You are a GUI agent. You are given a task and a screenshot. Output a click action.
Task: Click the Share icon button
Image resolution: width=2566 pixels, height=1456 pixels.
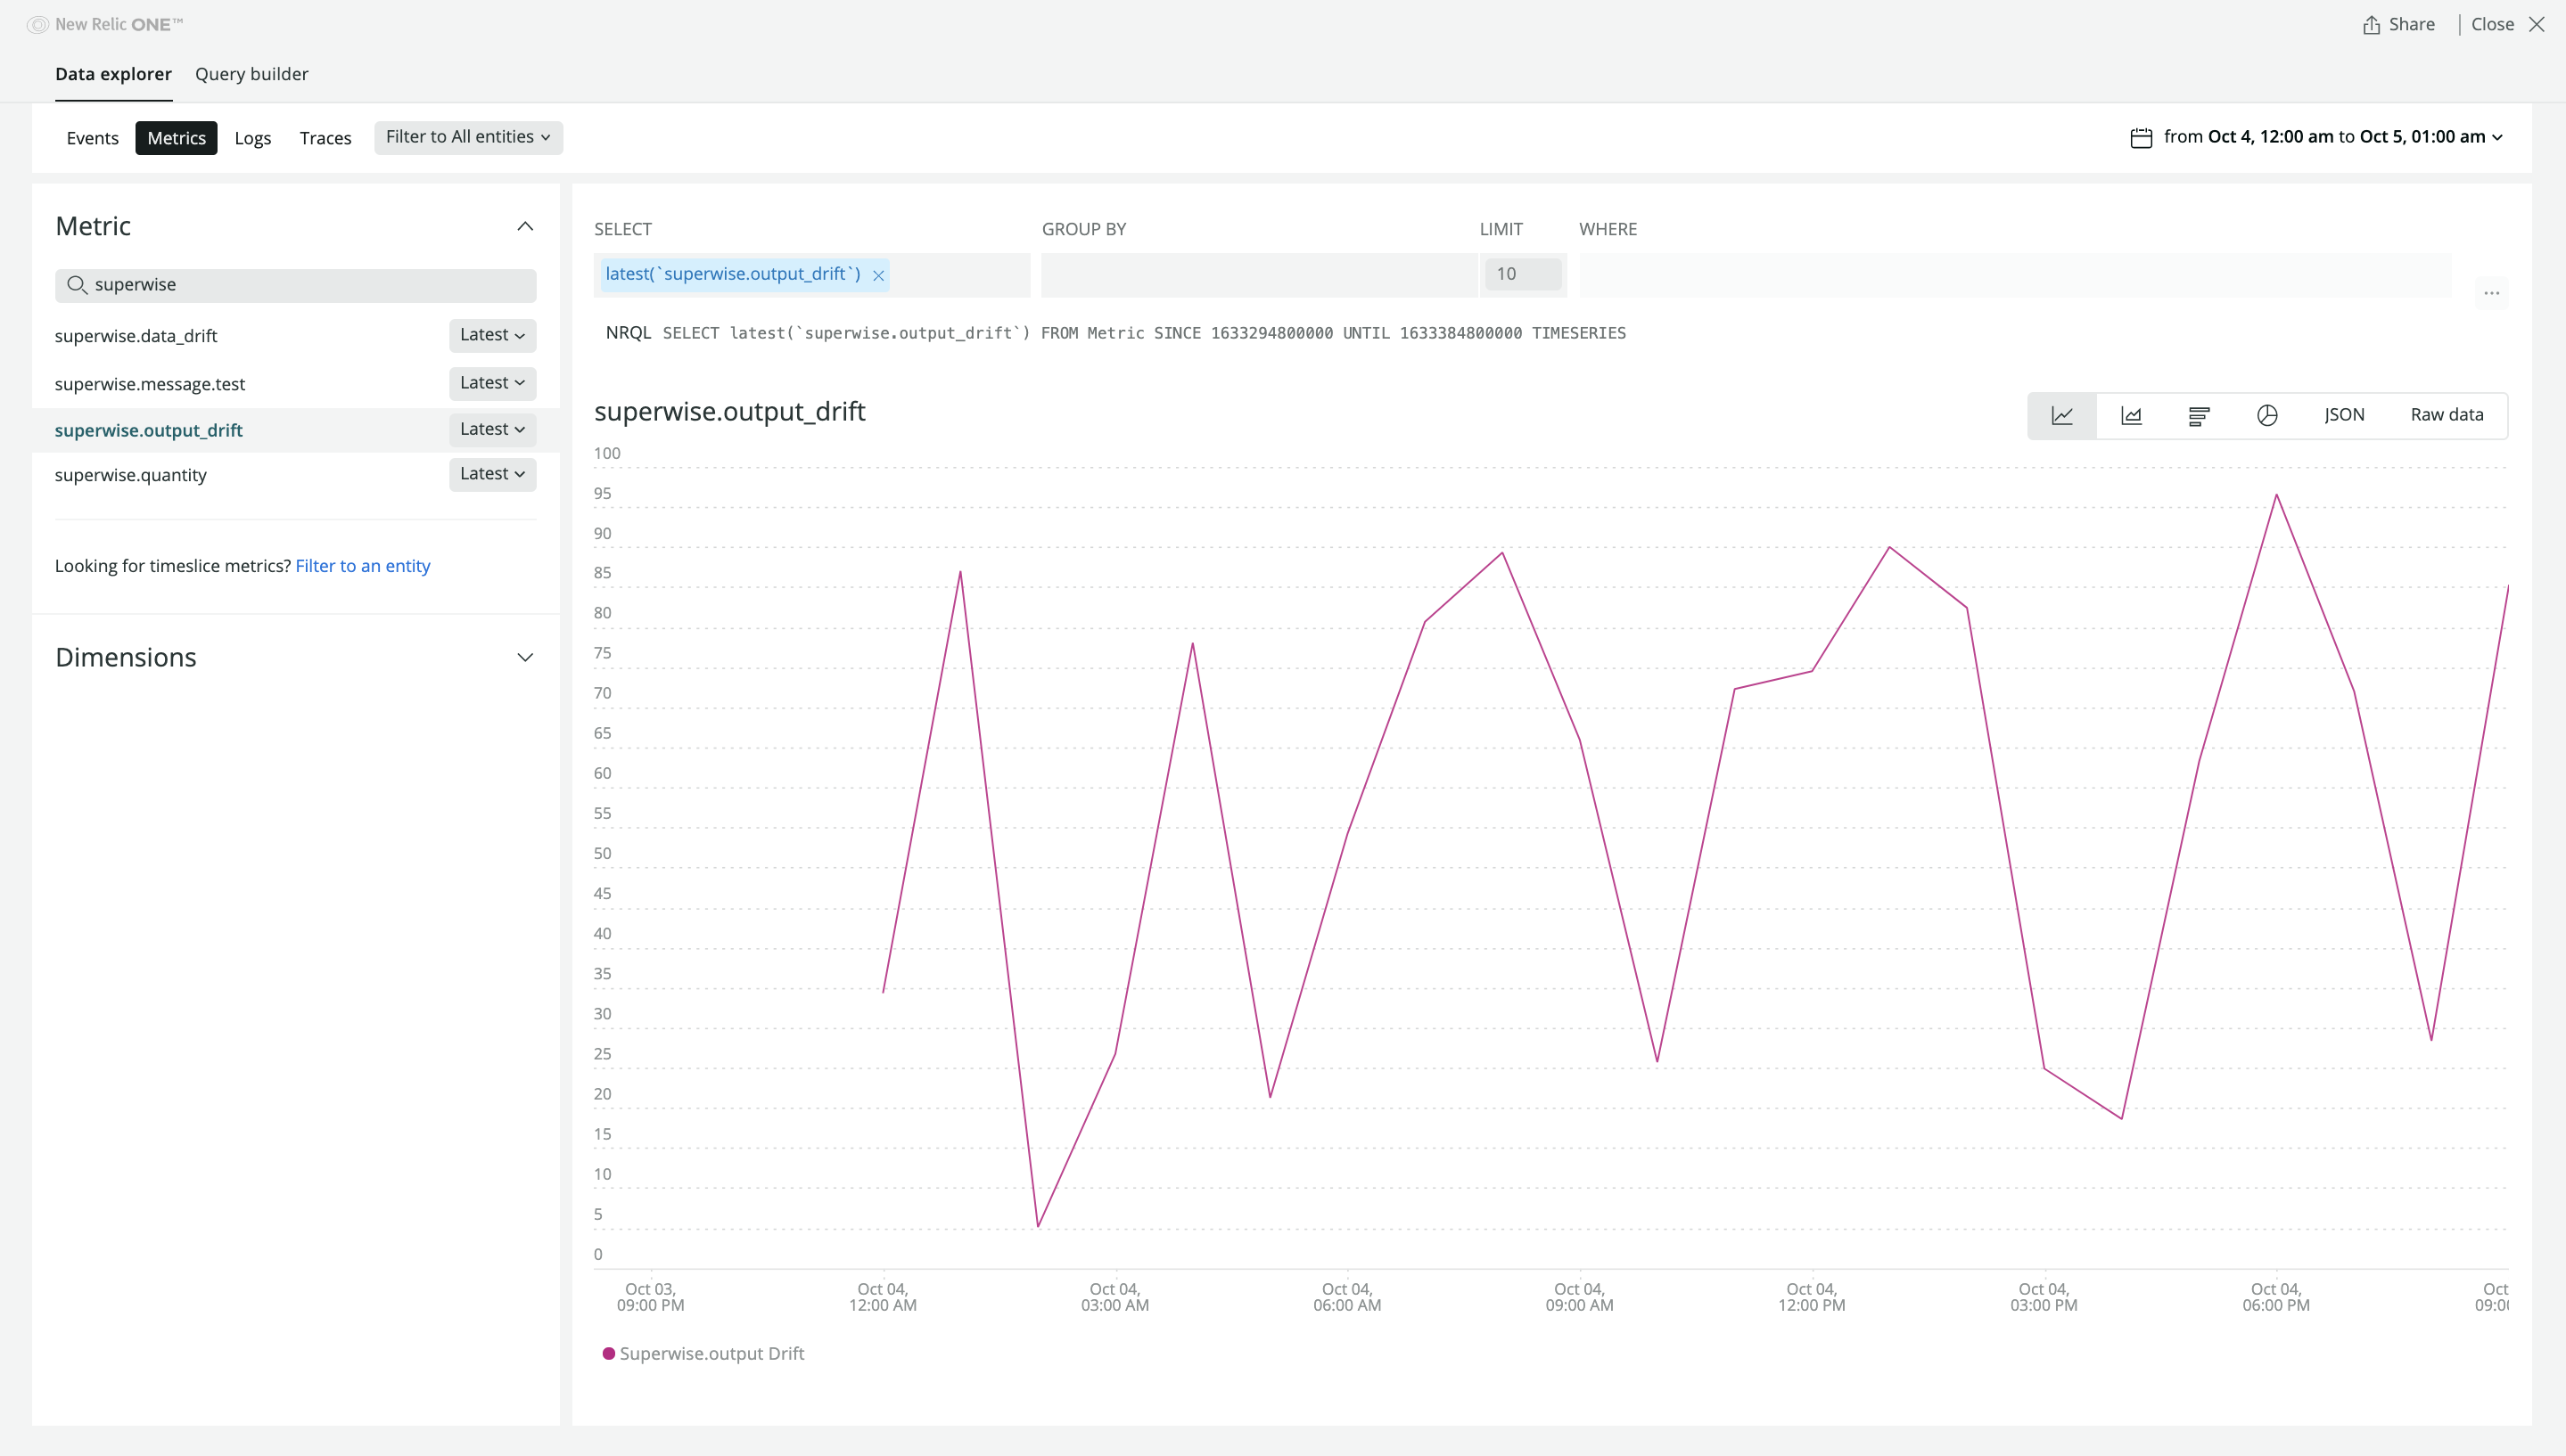click(x=2371, y=25)
